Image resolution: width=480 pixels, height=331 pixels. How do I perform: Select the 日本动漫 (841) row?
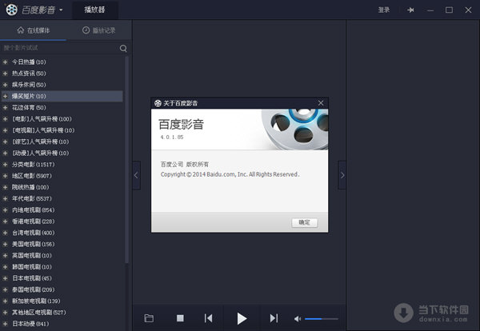[x=62, y=324]
